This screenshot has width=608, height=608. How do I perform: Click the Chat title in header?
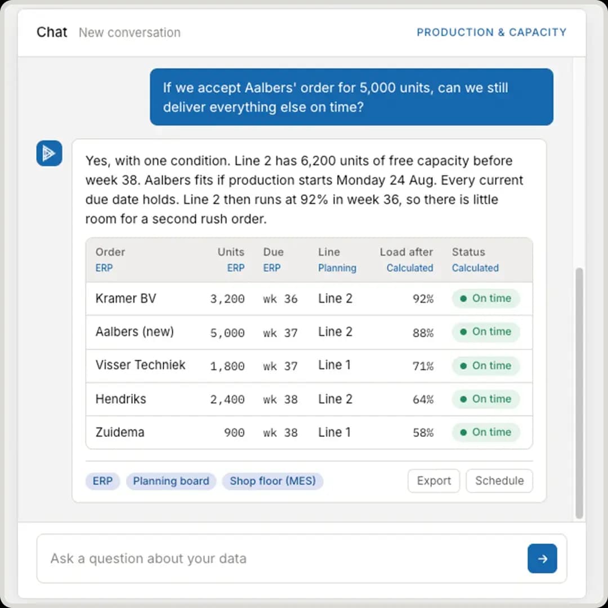click(x=52, y=32)
